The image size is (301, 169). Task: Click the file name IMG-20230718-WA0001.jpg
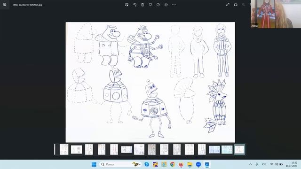(27, 5)
